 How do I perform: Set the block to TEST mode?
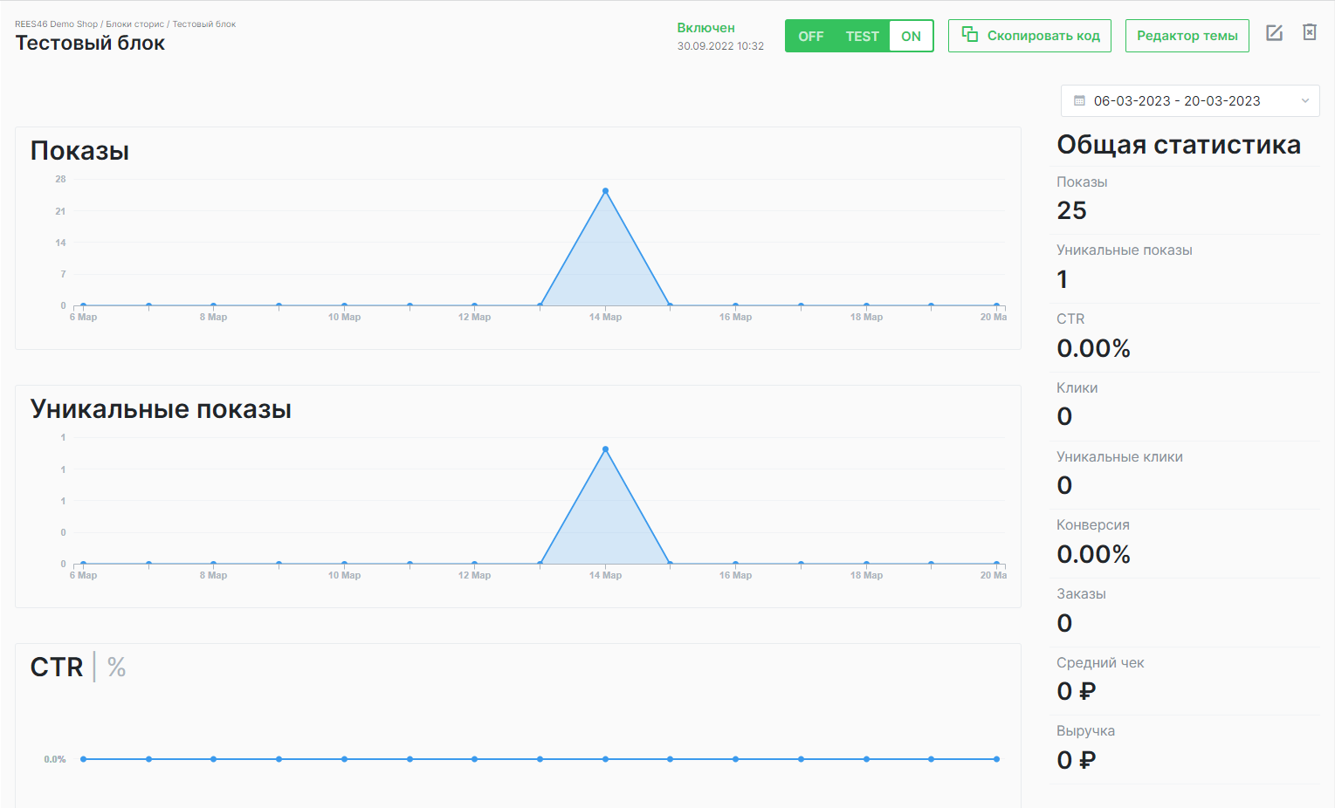(862, 37)
